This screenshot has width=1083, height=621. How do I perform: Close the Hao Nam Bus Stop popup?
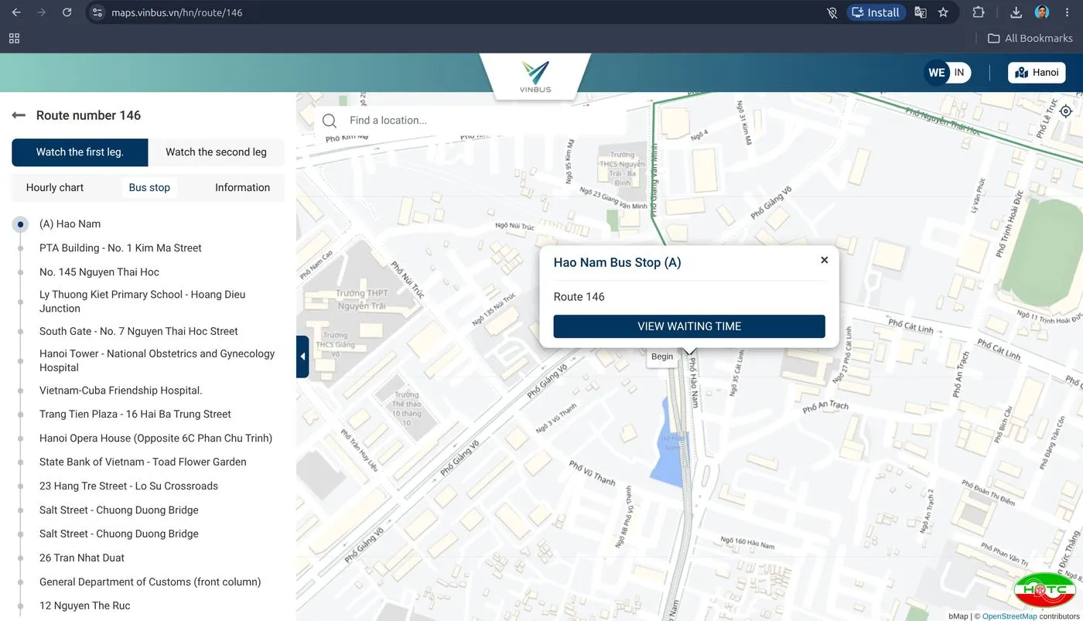click(x=825, y=260)
